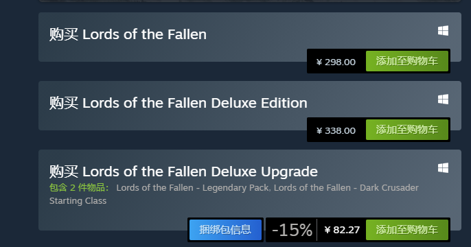Click the green 包含 2 件物品 label
This screenshot has width=471, height=247.
coord(79,188)
